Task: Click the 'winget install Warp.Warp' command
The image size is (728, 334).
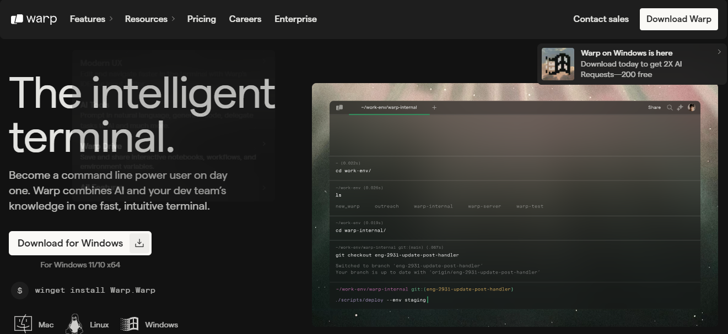Action: (95, 290)
